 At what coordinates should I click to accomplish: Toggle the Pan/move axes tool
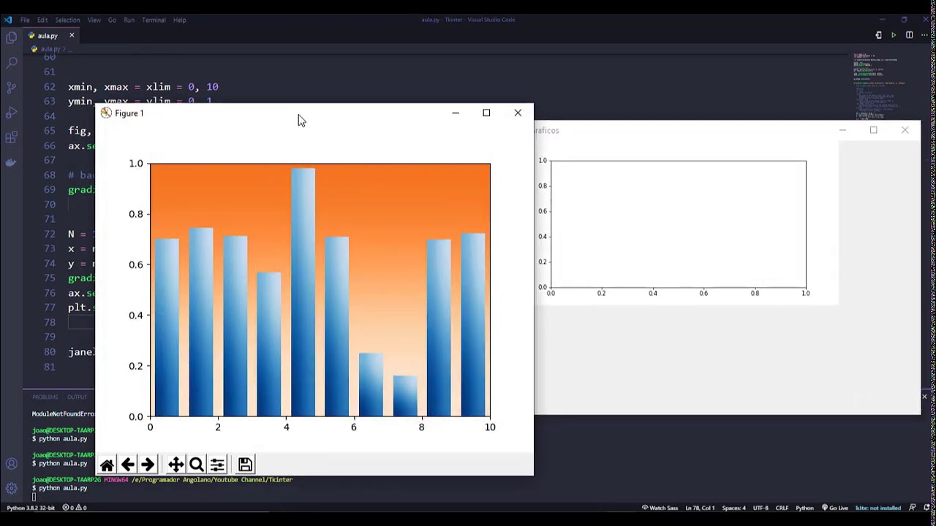click(x=175, y=465)
